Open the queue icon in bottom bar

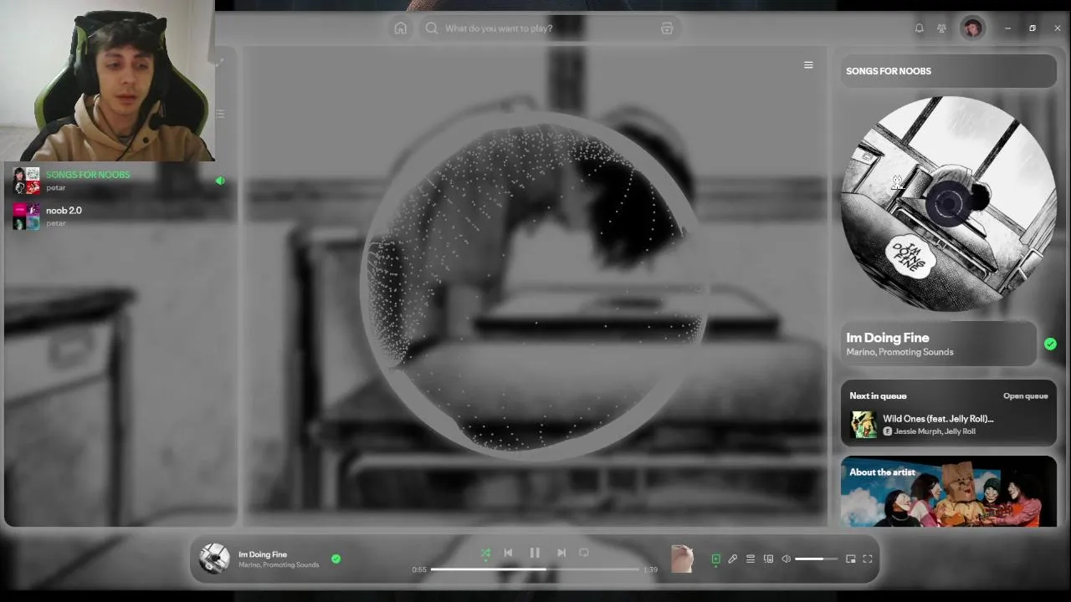(x=751, y=559)
